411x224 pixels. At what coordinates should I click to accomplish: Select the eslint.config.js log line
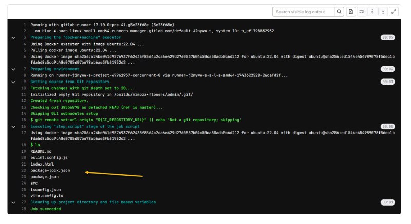click(49, 157)
